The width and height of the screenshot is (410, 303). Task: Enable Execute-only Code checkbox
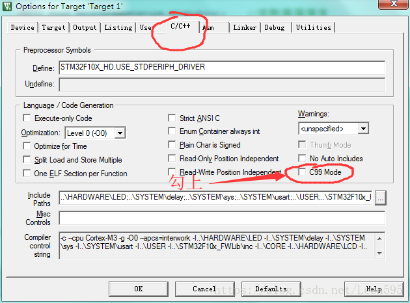[x=27, y=118]
